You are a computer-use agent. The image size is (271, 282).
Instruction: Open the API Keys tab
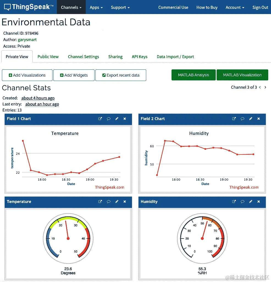click(x=139, y=57)
